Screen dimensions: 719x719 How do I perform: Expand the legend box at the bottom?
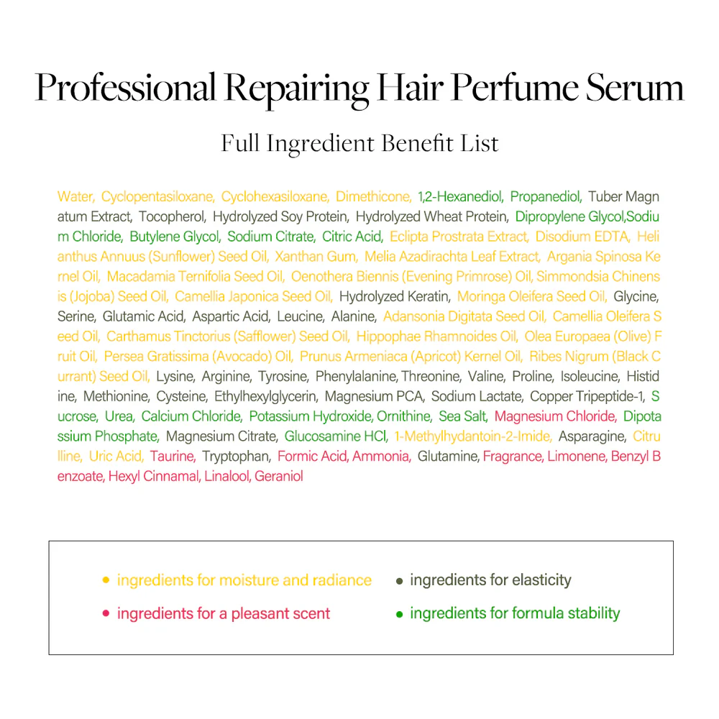coord(359,595)
